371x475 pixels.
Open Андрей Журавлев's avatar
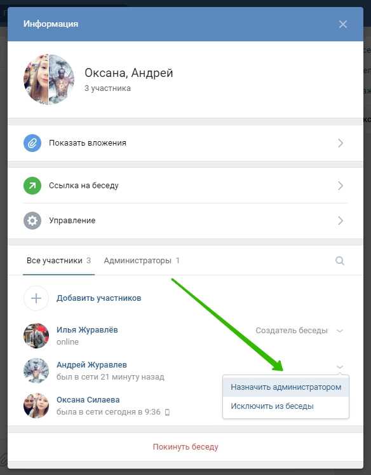(x=36, y=371)
